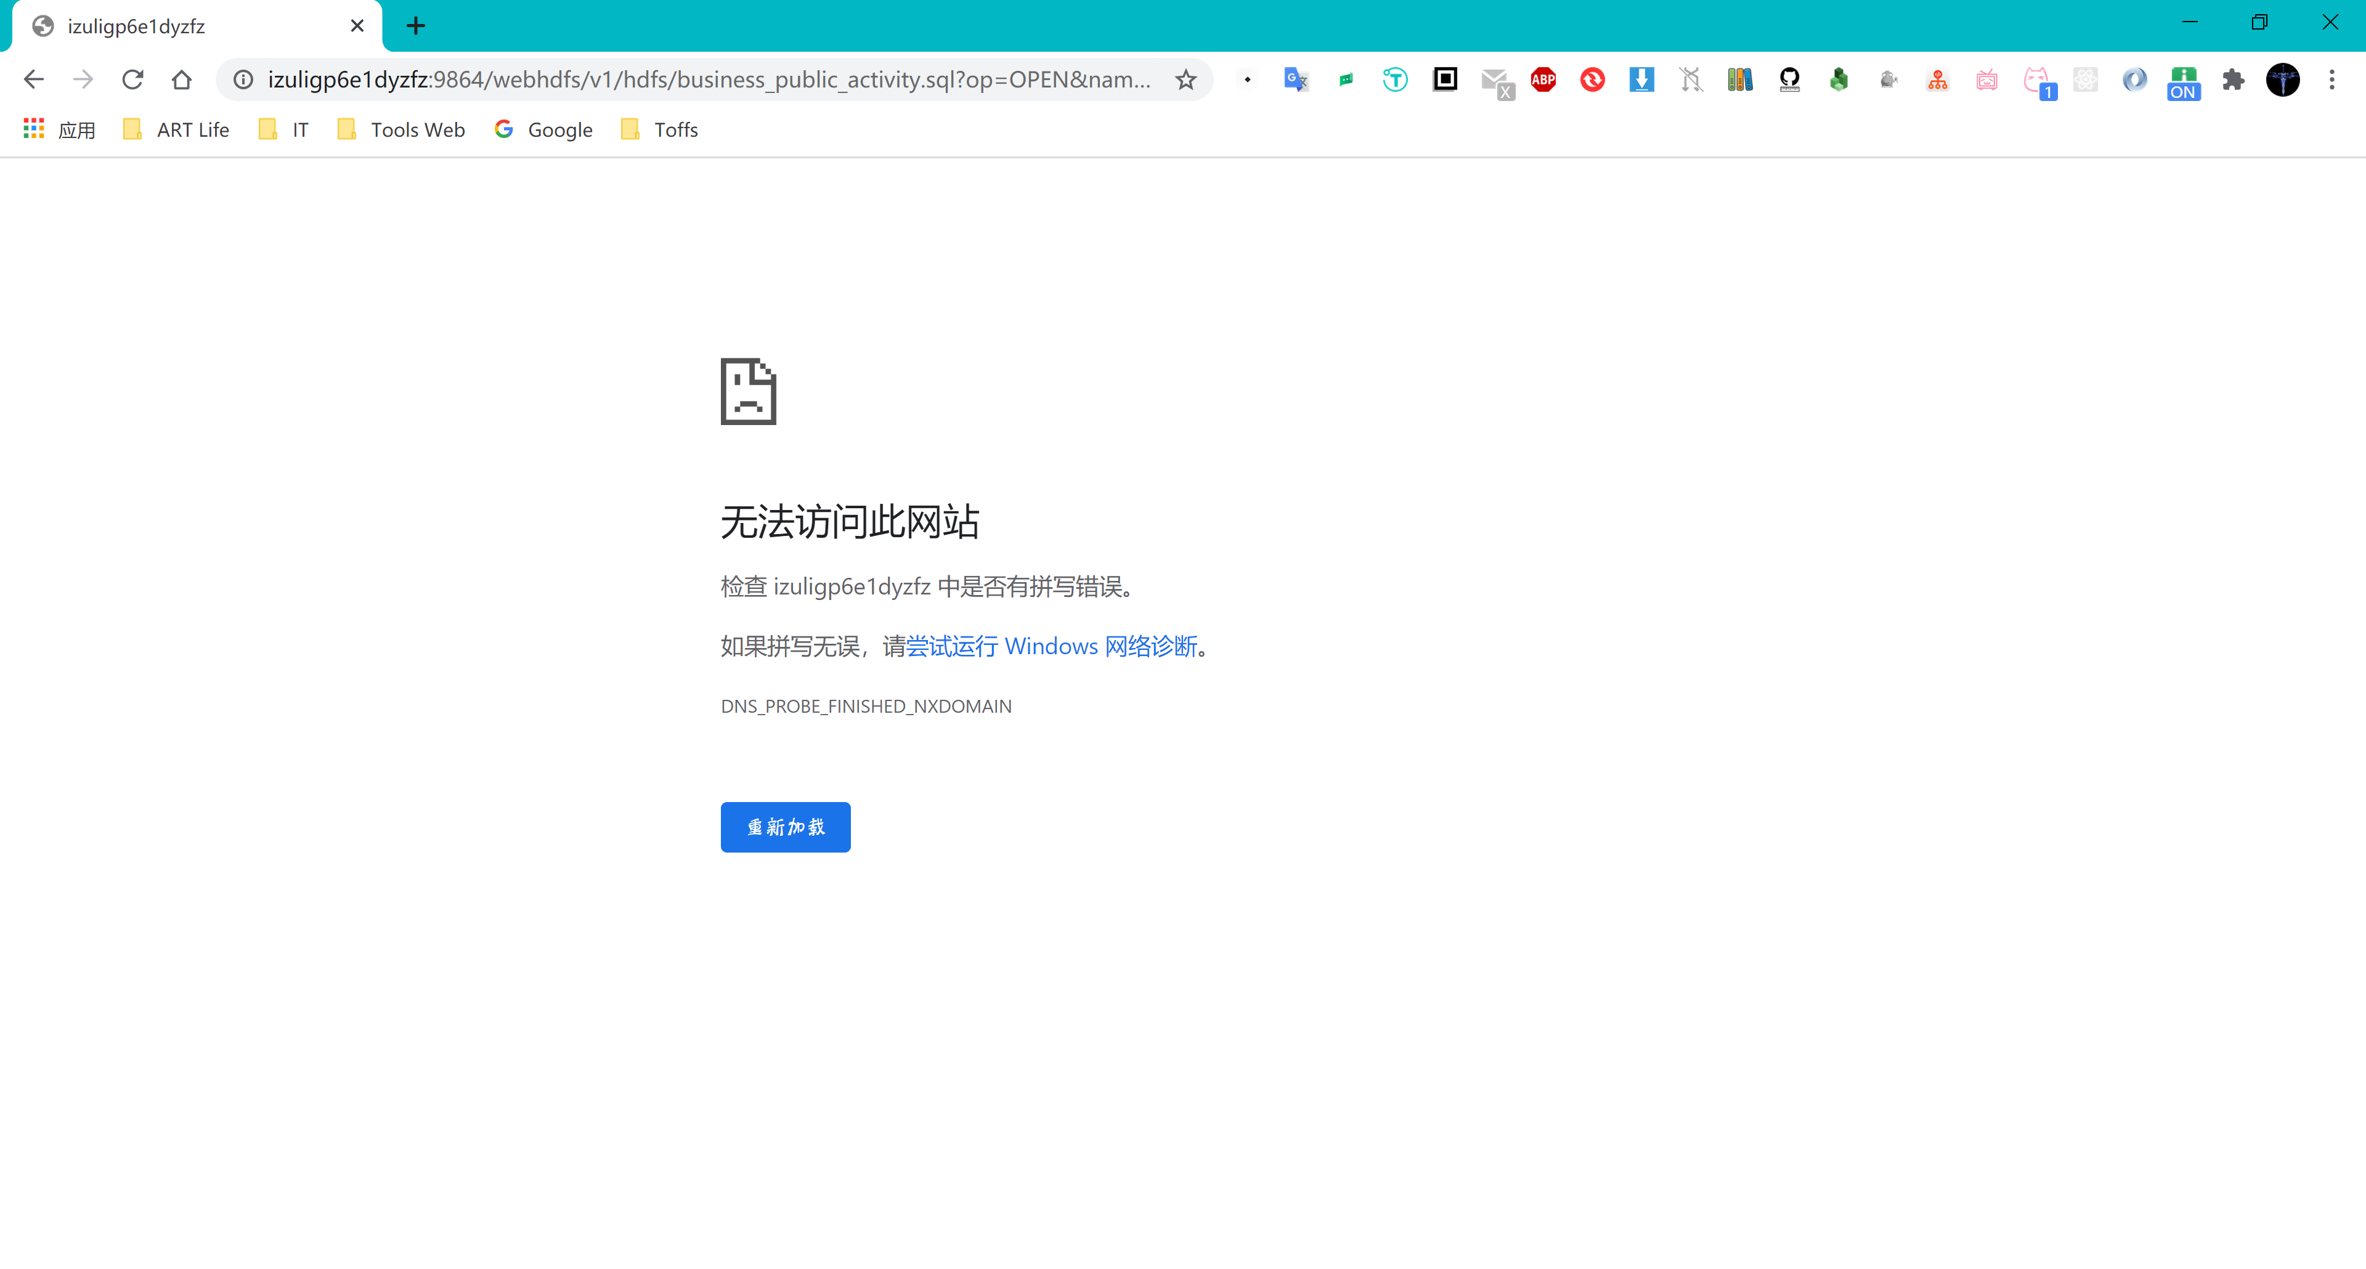Click the React DevTools extension icon
Viewport: 2366px width, 1269px height.
coord(2085,80)
